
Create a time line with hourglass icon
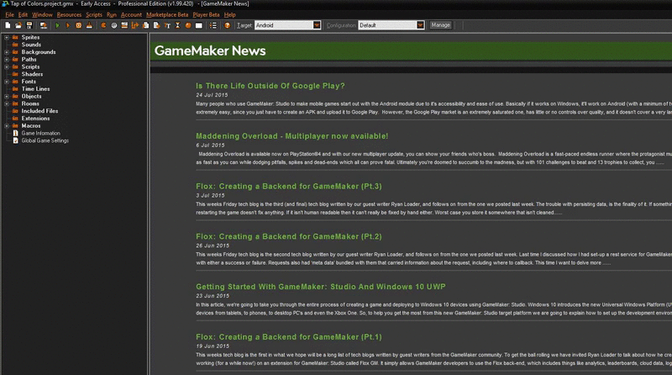pos(177,25)
